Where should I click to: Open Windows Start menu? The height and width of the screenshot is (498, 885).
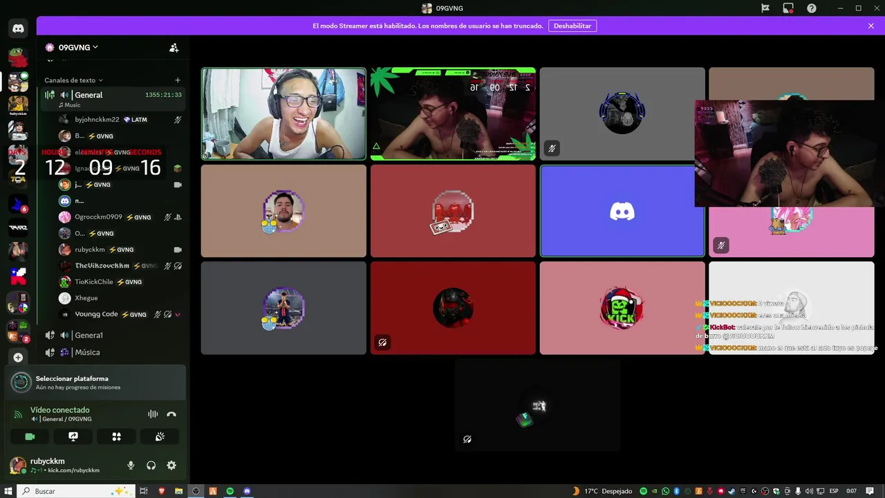8,491
